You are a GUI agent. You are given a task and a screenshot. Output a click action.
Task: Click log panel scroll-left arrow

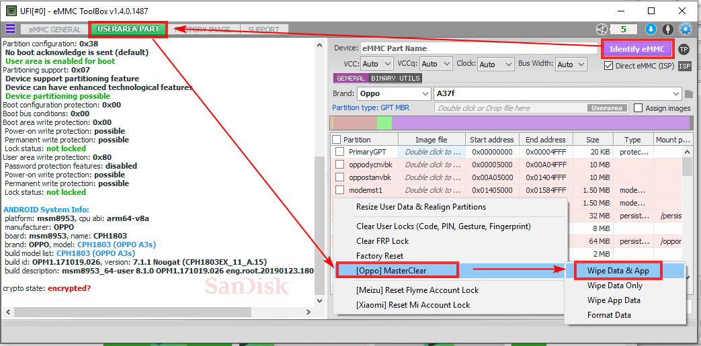pos(7,312)
